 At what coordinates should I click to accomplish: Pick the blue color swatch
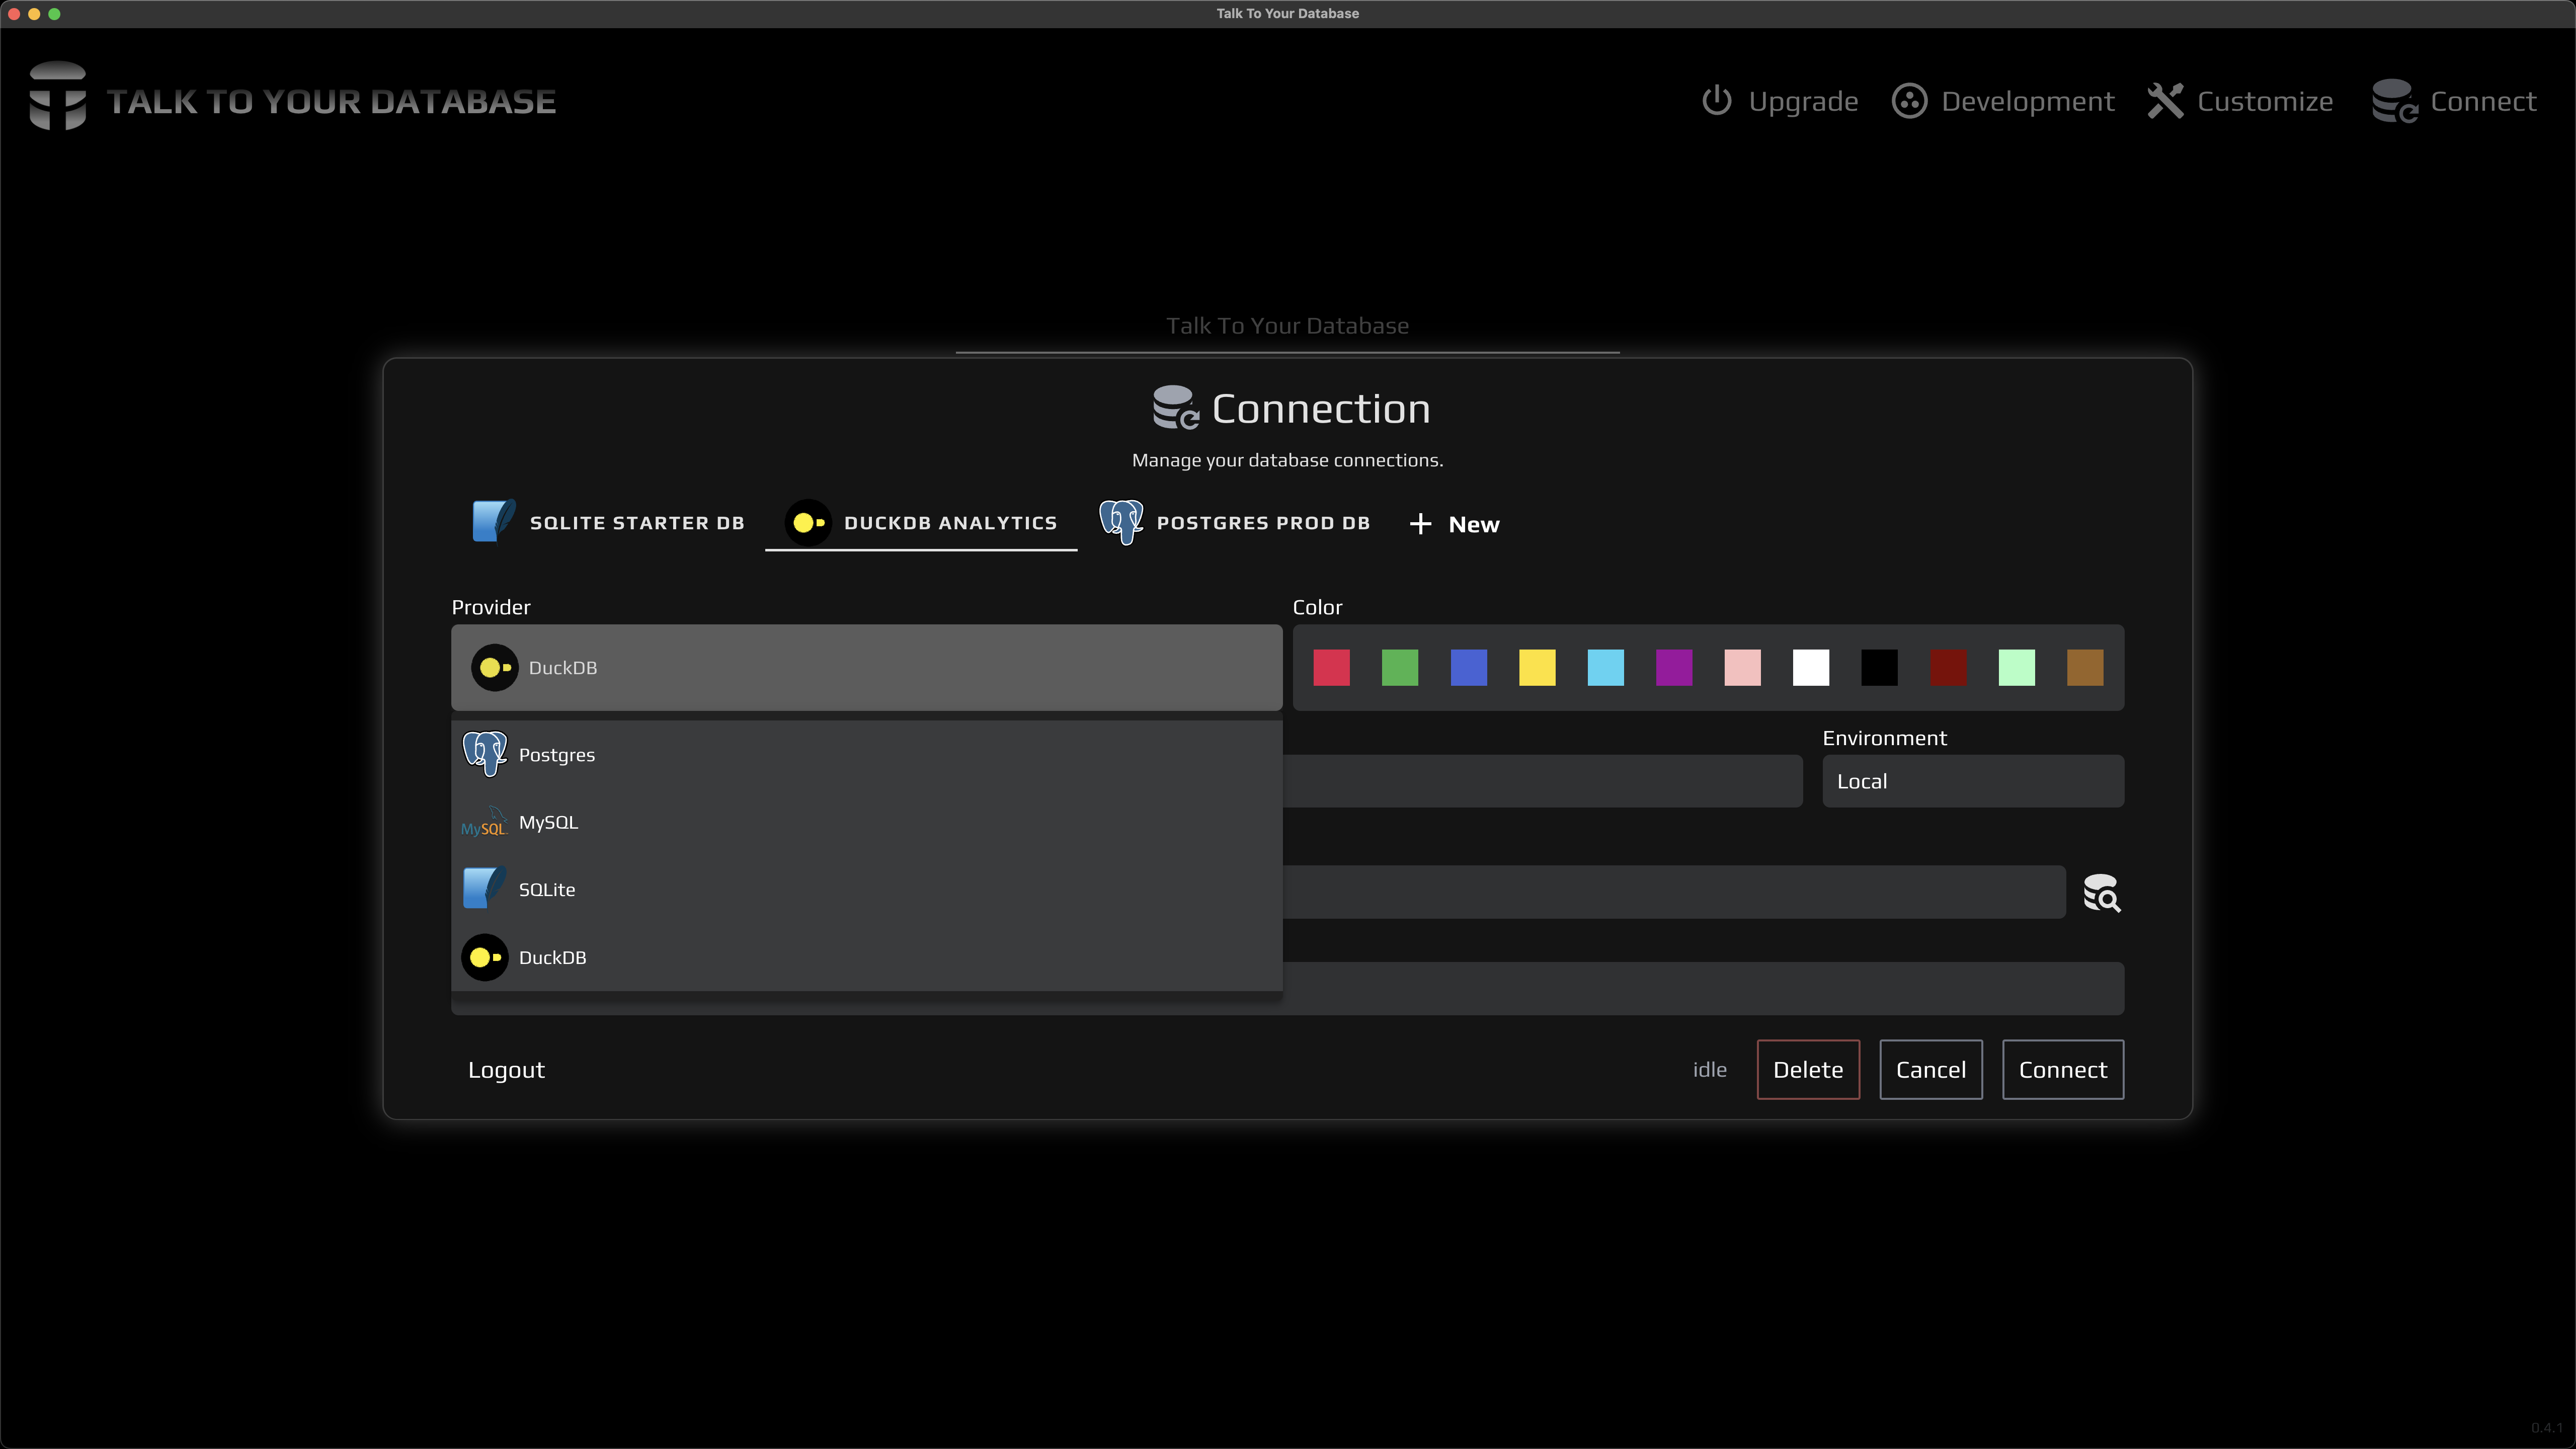[x=1468, y=667]
